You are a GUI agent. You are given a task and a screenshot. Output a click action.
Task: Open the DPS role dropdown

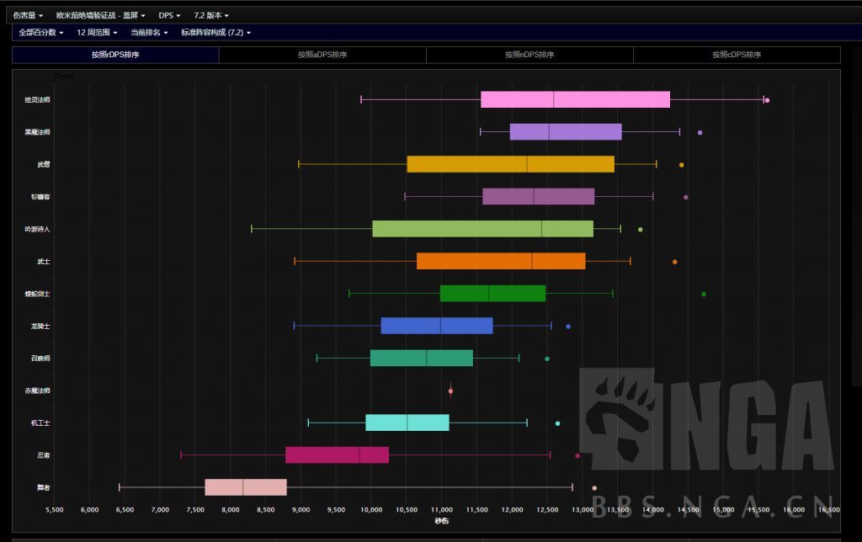tap(170, 15)
